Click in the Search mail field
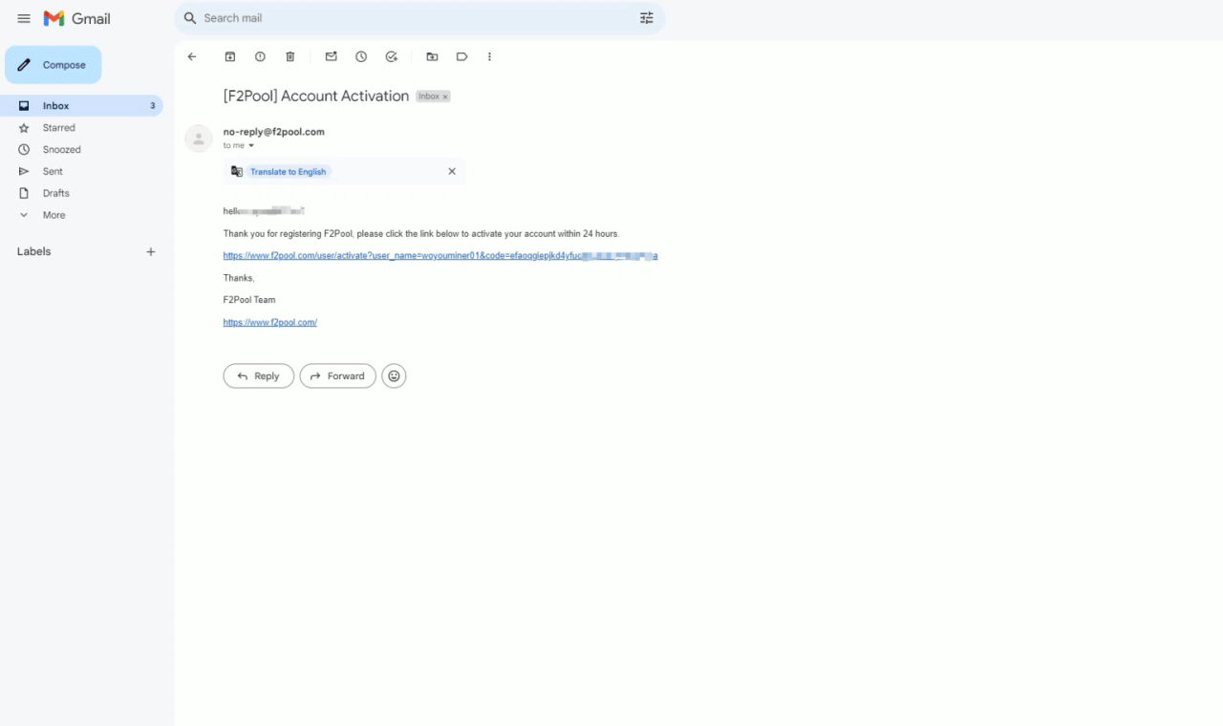 point(411,18)
